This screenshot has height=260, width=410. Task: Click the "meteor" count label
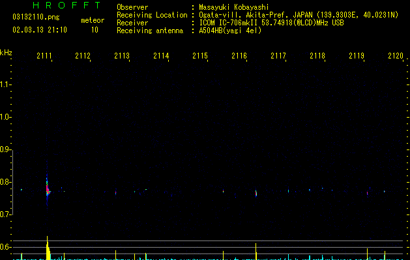pyautogui.click(x=93, y=20)
